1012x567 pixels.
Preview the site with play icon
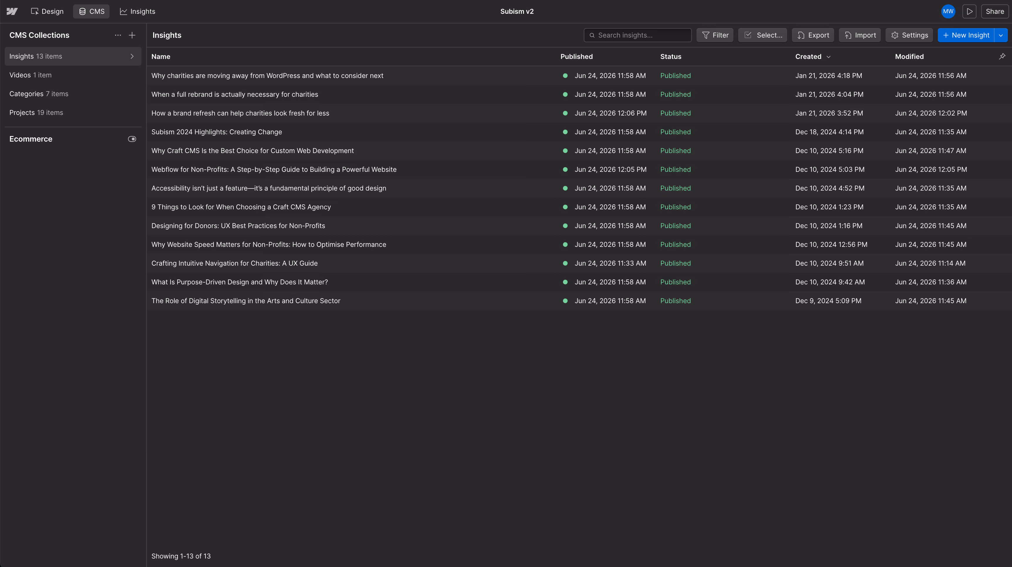click(x=969, y=11)
